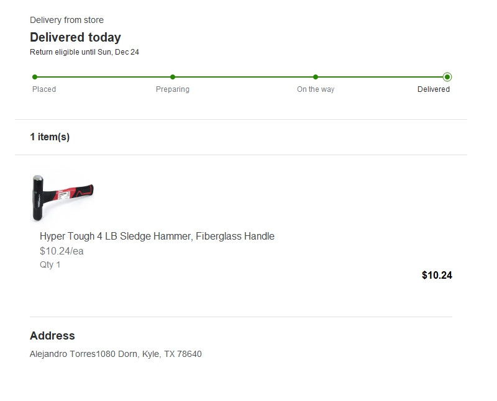Viewport: 497px width, 401px height.
Task: Click the Delivered today heading
Action: point(75,37)
